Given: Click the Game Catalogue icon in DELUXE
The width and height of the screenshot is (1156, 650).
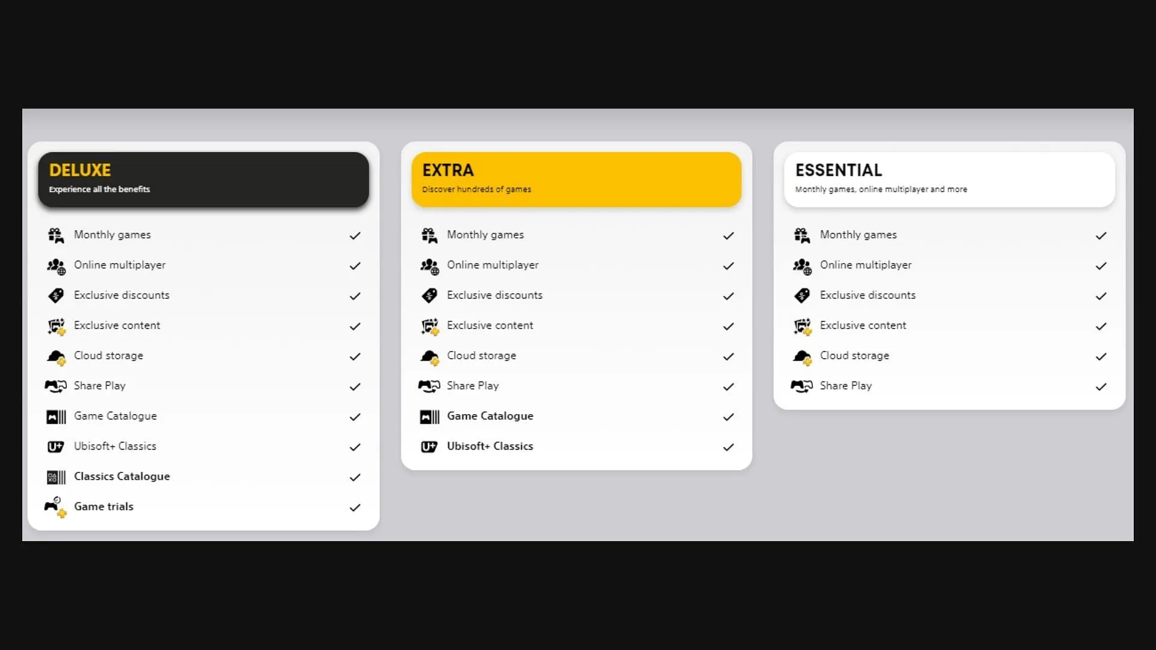Looking at the screenshot, I should coord(55,416).
